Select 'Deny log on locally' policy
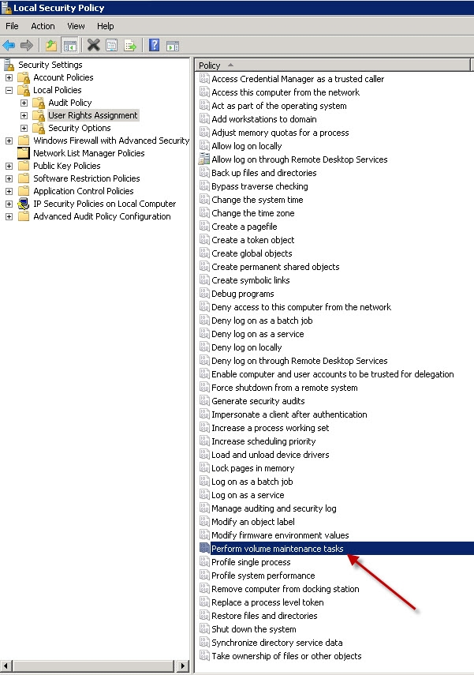 (x=246, y=347)
